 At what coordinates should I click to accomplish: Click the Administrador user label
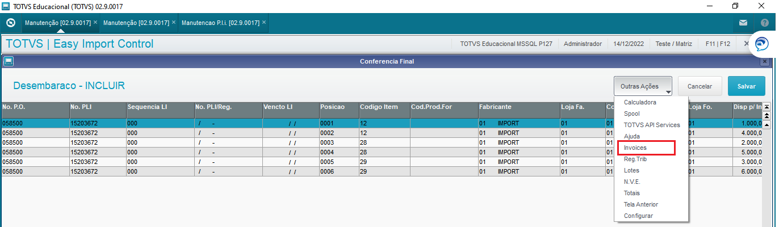click(x=583, y=44)
